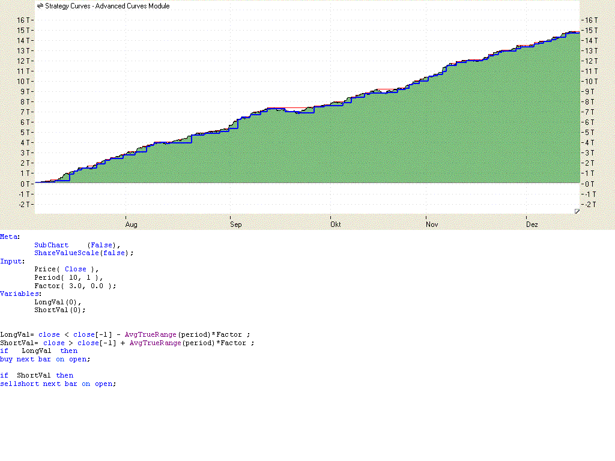Click the -2 T label on right axis

tap(590, 204)
